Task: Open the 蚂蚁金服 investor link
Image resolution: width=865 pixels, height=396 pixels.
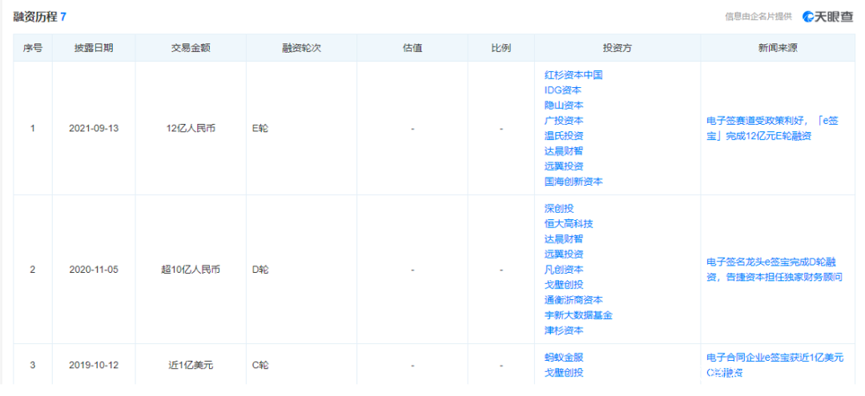Action: point(564,358)
